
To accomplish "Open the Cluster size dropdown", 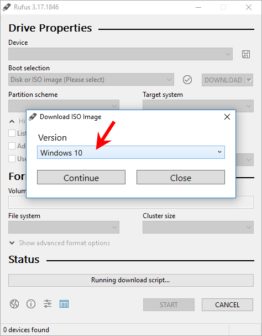I will click(198, 227).
